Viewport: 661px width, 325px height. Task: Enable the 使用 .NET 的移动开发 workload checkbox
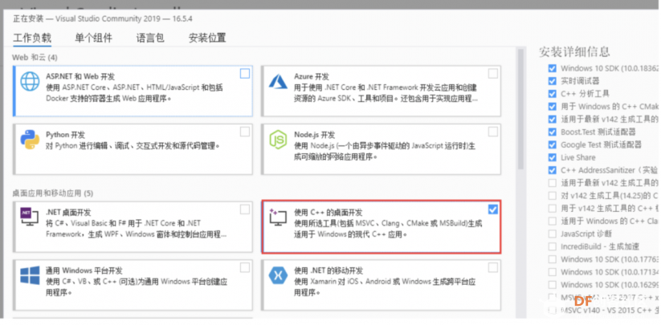(x=493, y=267)
